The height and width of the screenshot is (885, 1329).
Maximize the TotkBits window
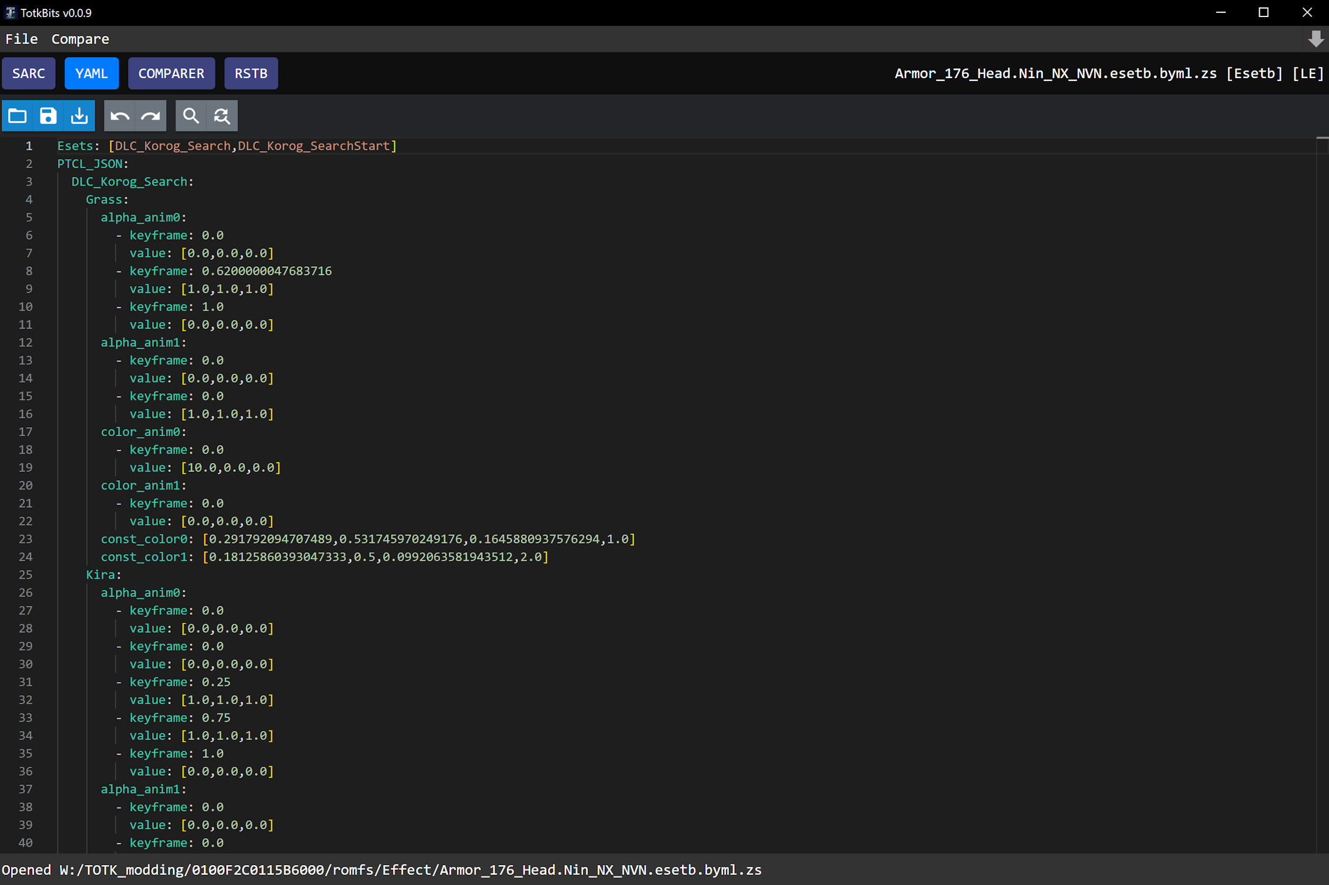pos(1264,12)
